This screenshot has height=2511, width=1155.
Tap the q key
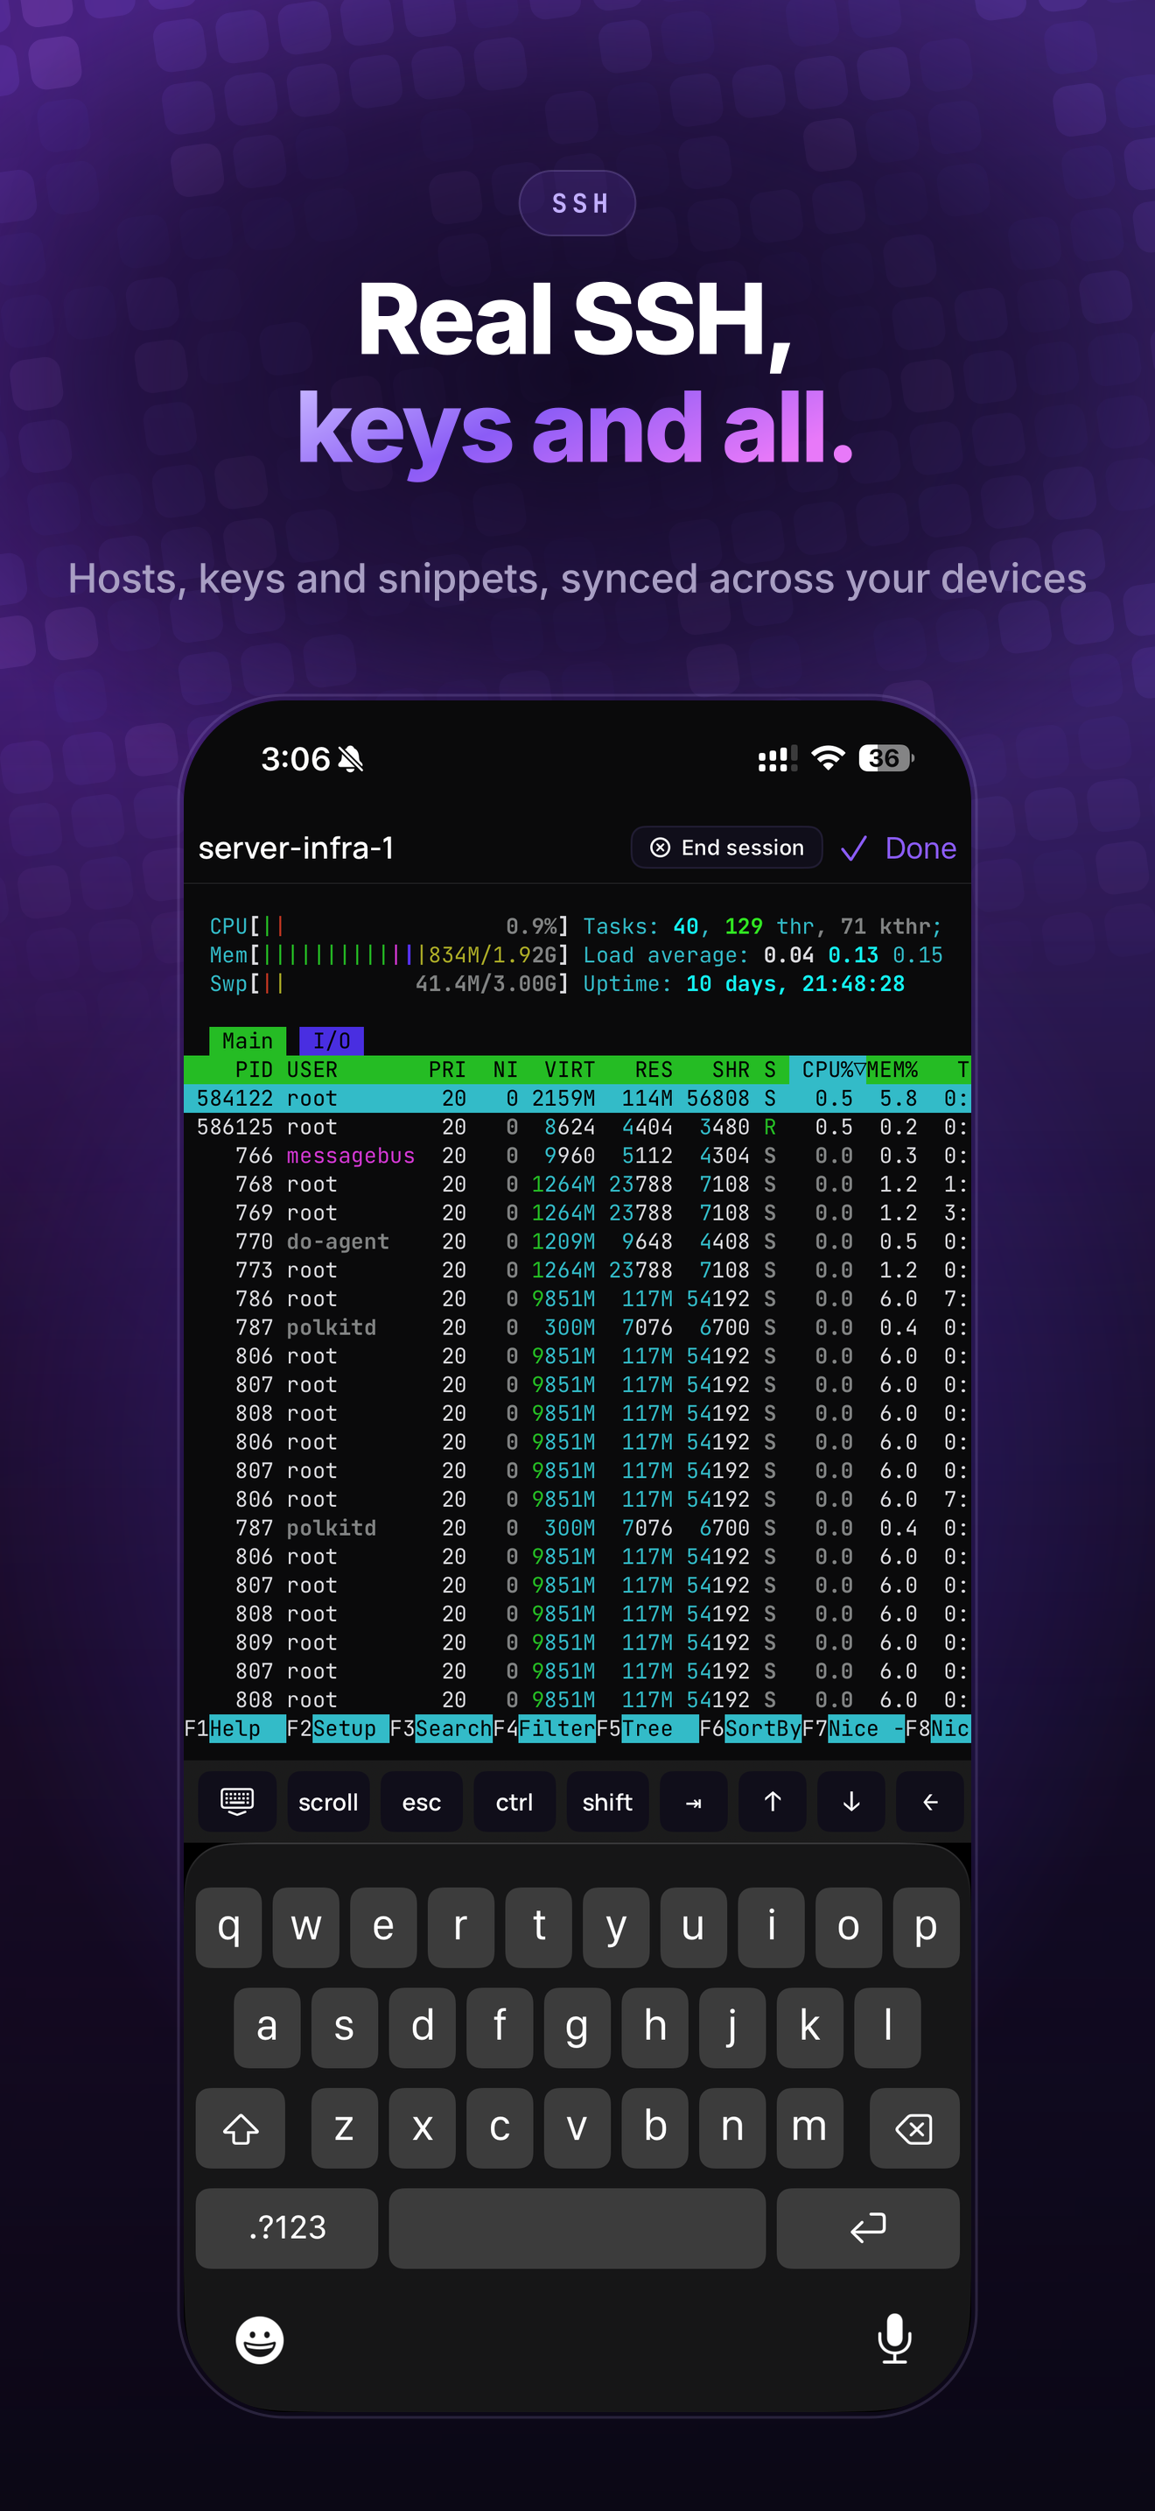229,1927
